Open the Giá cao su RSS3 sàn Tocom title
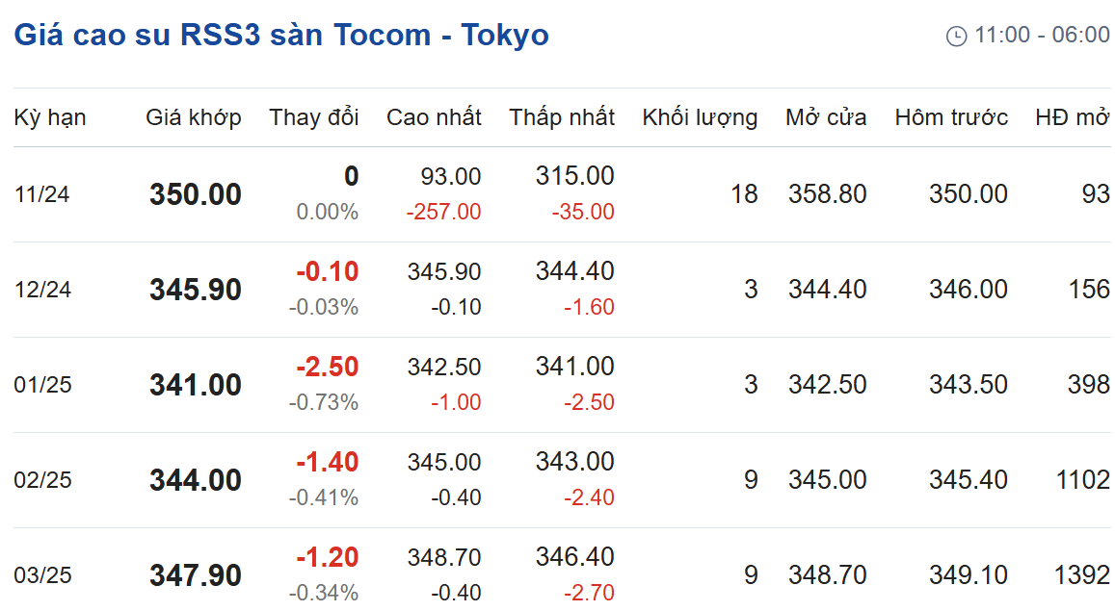The height and width of the screenshot is (611, 1115). [281, 35]
